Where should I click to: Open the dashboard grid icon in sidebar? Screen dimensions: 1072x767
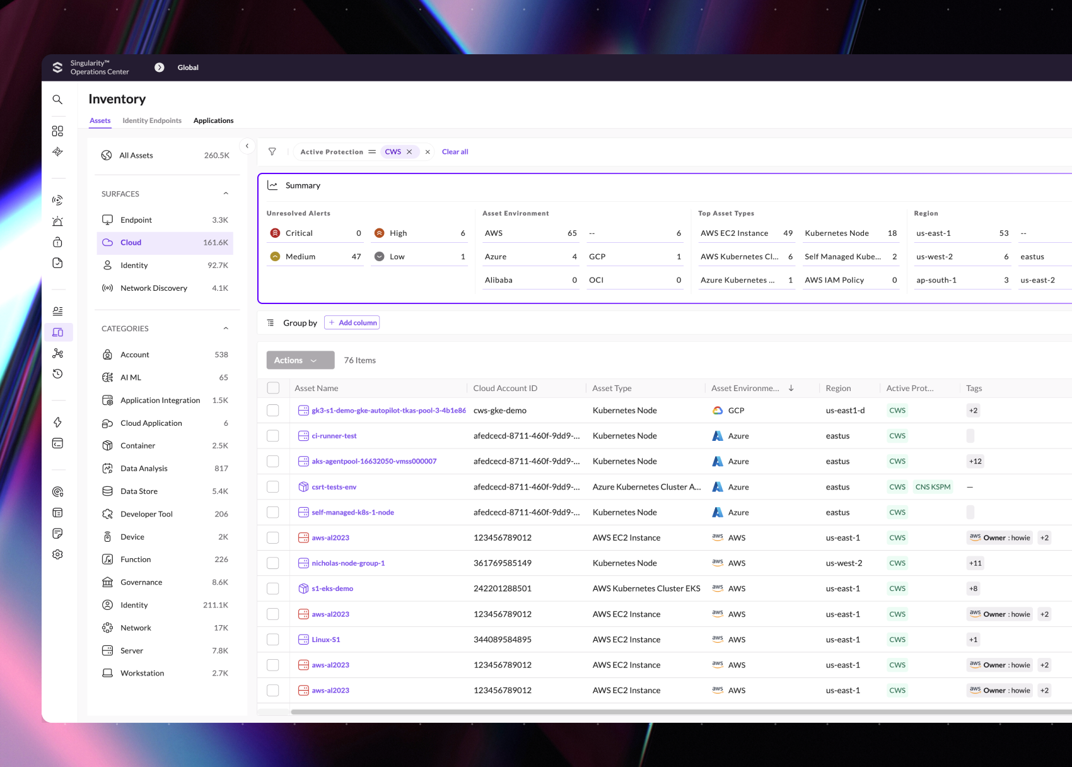(x=57, y=131)
